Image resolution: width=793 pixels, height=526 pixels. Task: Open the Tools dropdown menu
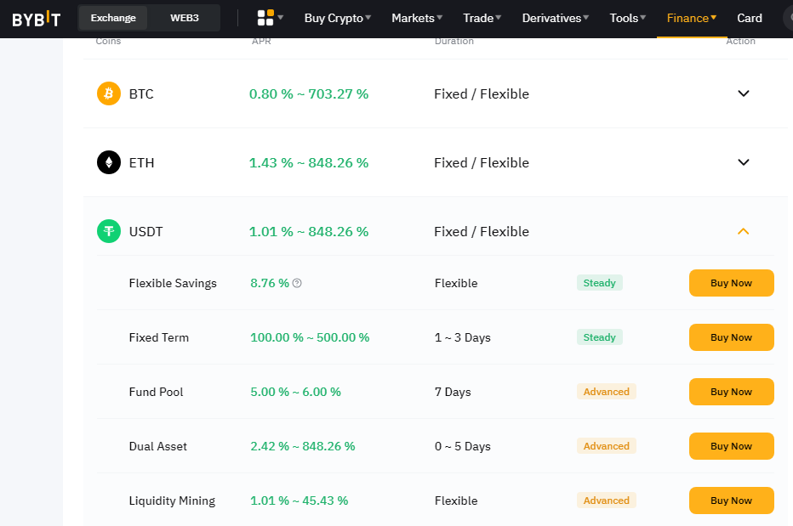[628, 18]
